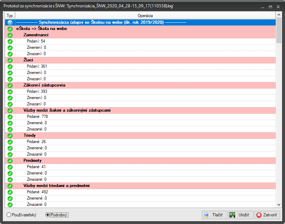
Task: Click the vertical scrollbar thumb
Action: click(279, 30)
